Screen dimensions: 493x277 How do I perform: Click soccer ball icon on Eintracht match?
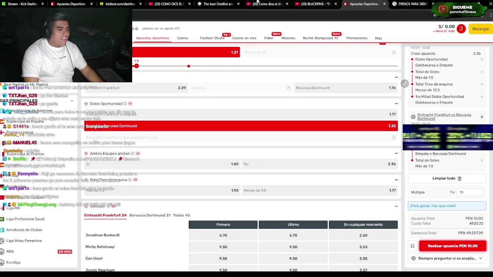pyautogui.click(x=413, y=117)
